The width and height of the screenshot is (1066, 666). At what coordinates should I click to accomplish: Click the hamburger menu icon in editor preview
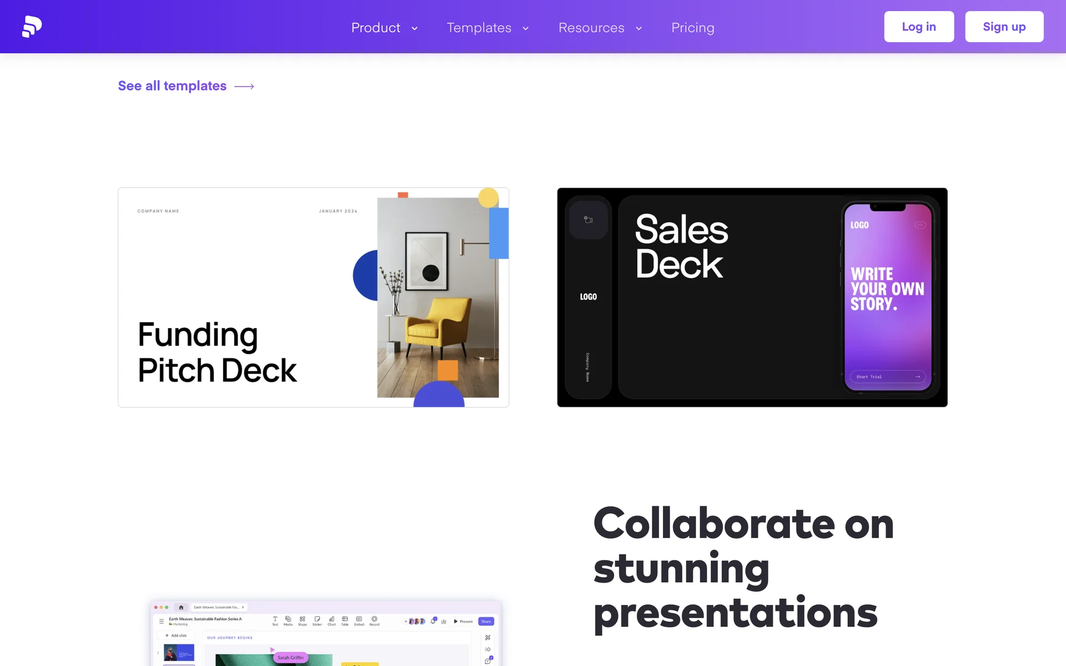click(162, 621)
